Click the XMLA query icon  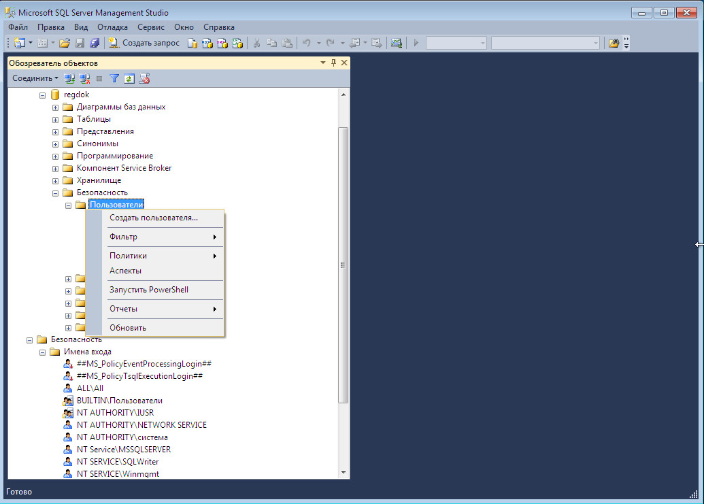(237, 43)
